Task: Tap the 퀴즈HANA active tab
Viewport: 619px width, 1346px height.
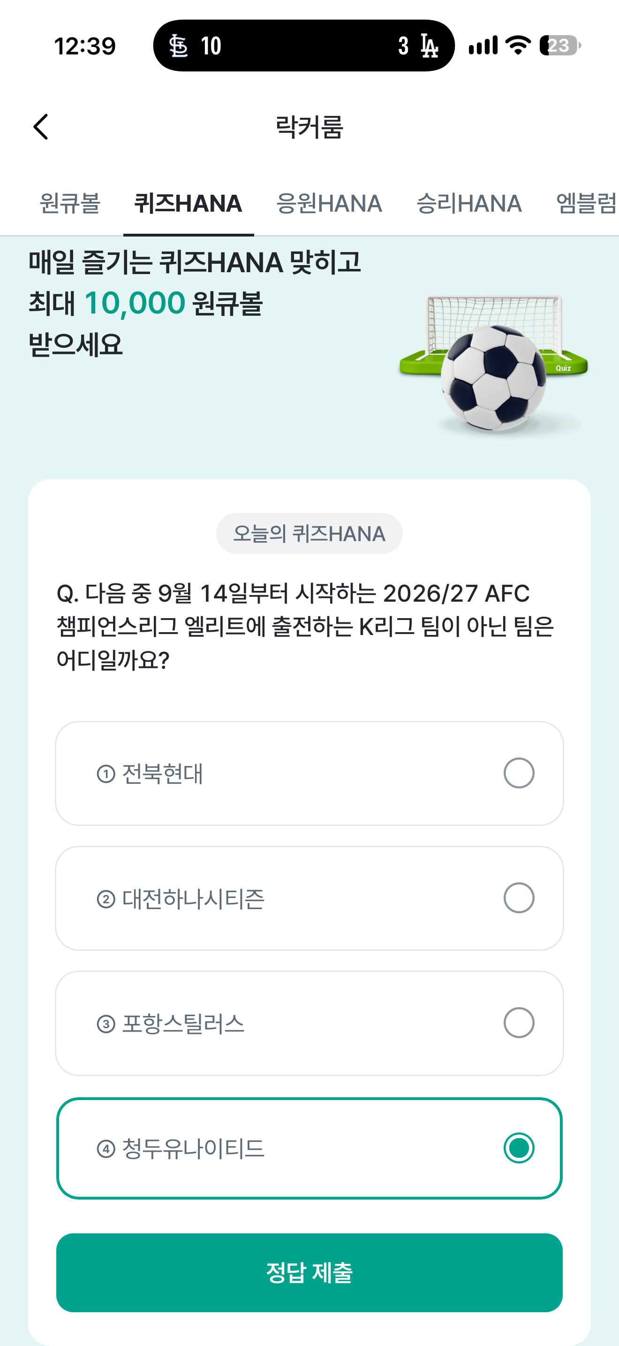Action: coord(189,203)
